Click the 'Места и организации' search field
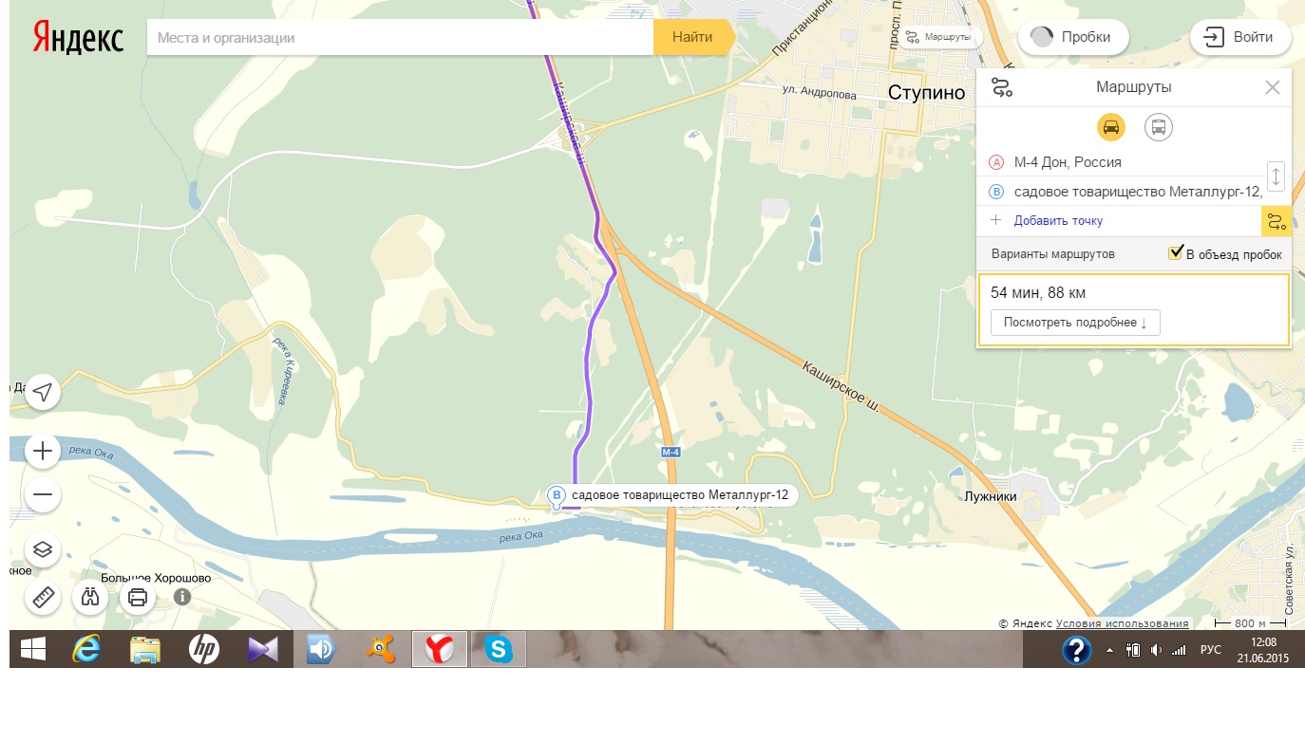Image resolution: width=1305 pixels, height=742 pixels. (399, 38)
